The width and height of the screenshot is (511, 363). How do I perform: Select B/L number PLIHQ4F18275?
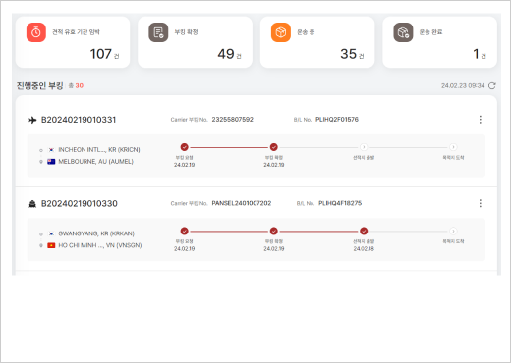[x=340, y=203]
